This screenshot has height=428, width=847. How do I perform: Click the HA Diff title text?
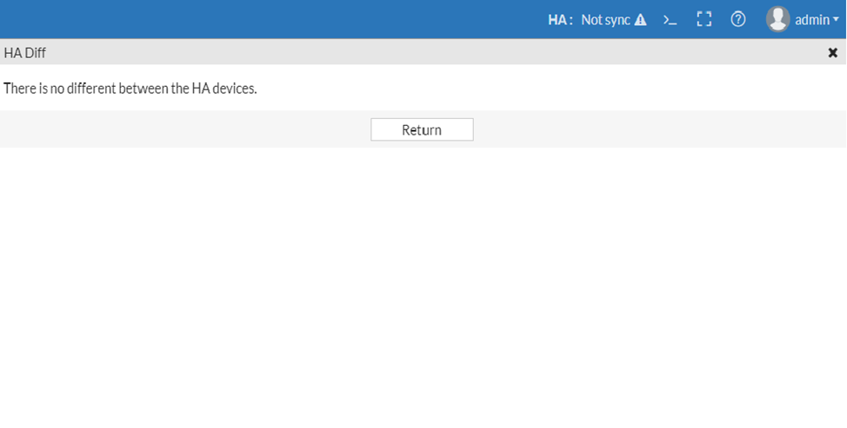pos(25,53)
